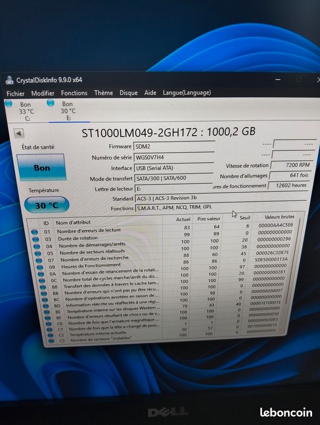Click status icon for attribute B8
The image size is (320, 425).
[43, 287]
